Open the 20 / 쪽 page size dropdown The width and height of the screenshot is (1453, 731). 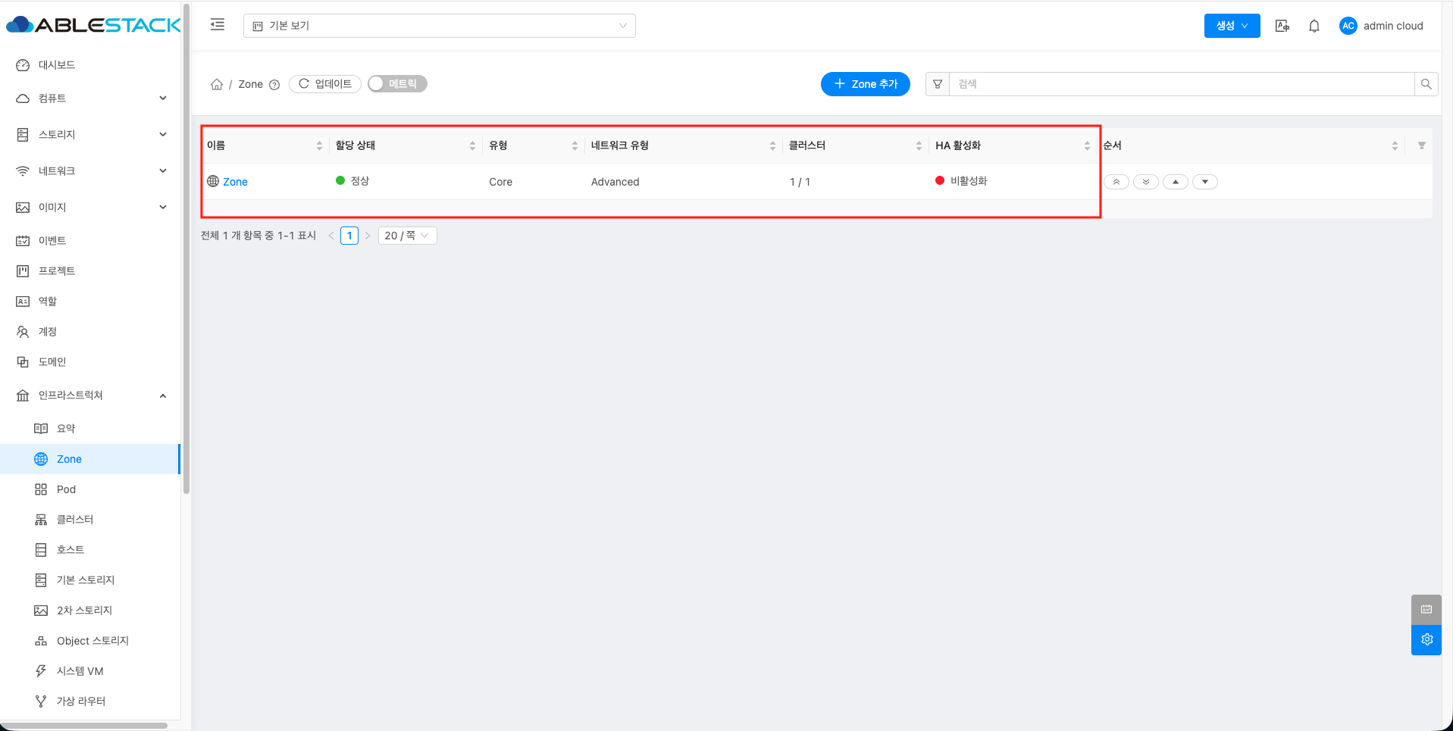tap(407, 236)
